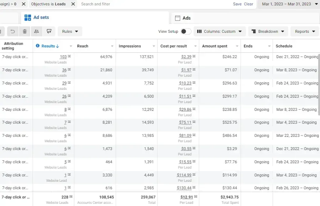
Task: Click footnote icon beside $10.23 cost
Action: coord(194,83)
